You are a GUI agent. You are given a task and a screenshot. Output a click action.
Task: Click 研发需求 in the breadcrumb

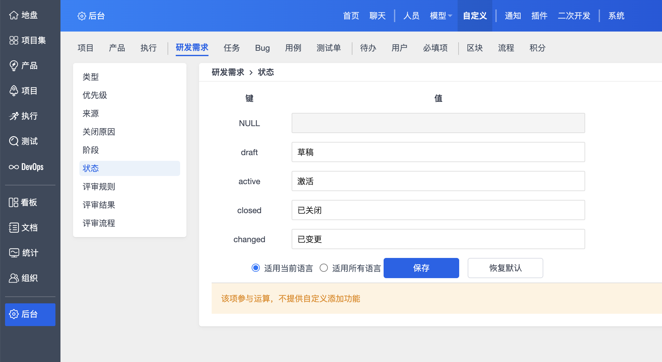click(x=228, y=72)
